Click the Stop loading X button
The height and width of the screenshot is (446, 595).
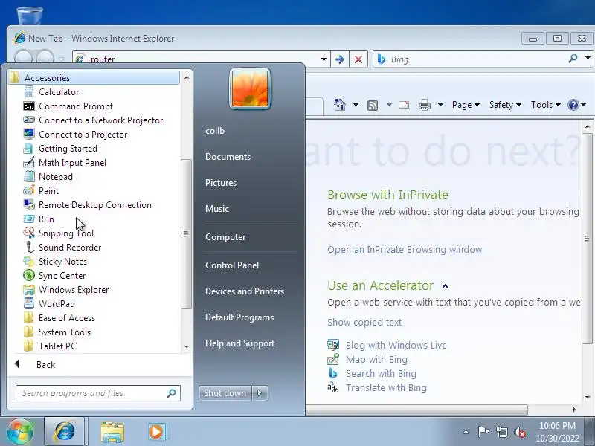(x=358, y=59)
